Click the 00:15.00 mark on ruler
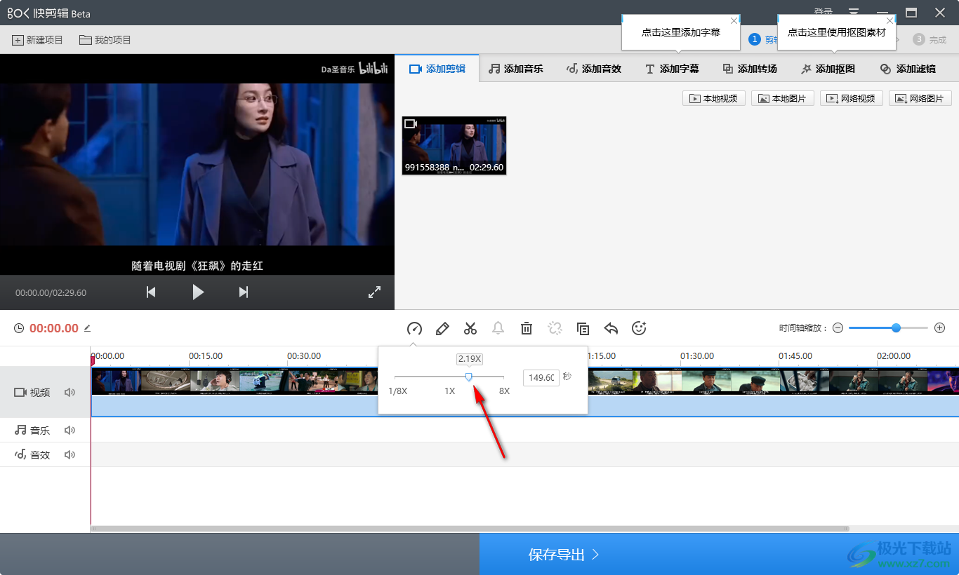The width and height of the screenshot is (959, 575). (x=205, y=356)
